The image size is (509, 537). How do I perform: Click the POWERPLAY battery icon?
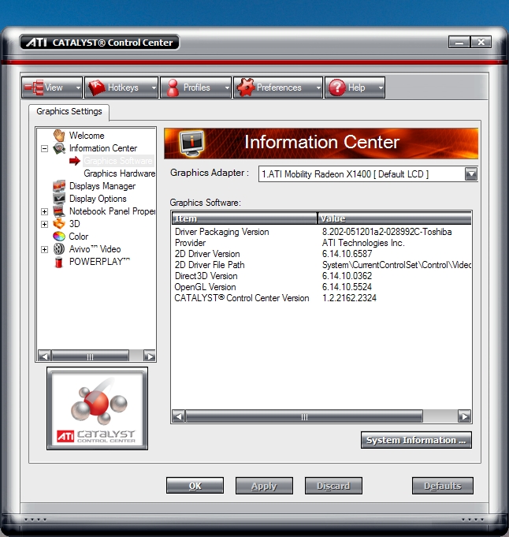[59, 262]
